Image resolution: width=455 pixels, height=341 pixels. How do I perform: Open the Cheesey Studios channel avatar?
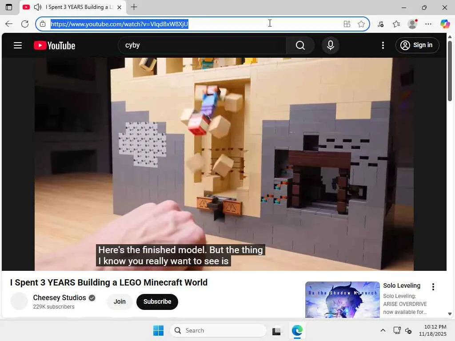(19, 301)
